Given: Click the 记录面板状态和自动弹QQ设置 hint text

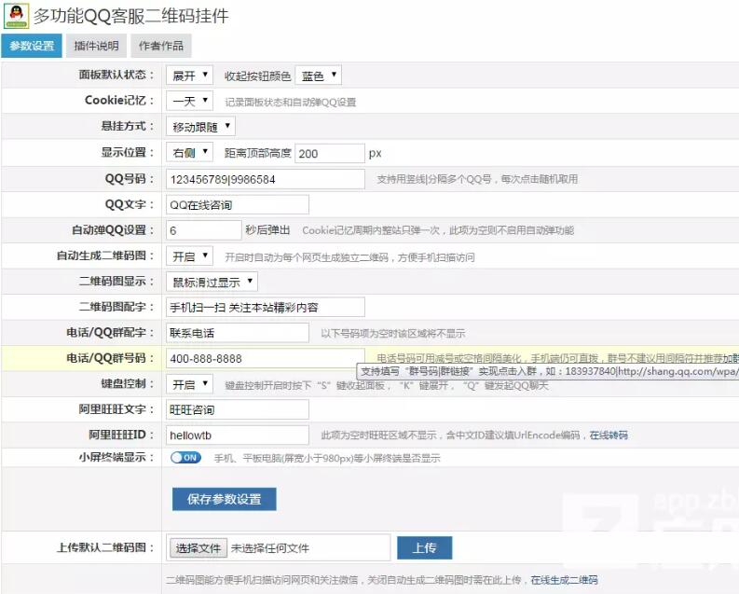Looking at the screenshot, I should point(291,102).
